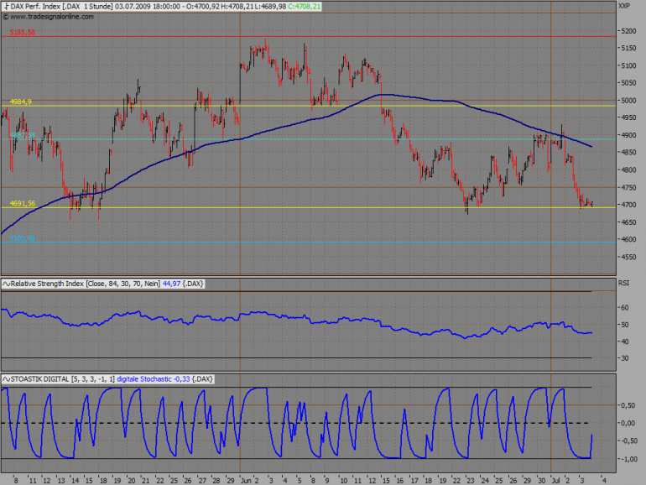Click the 4950 price axis value

[628, 117]
